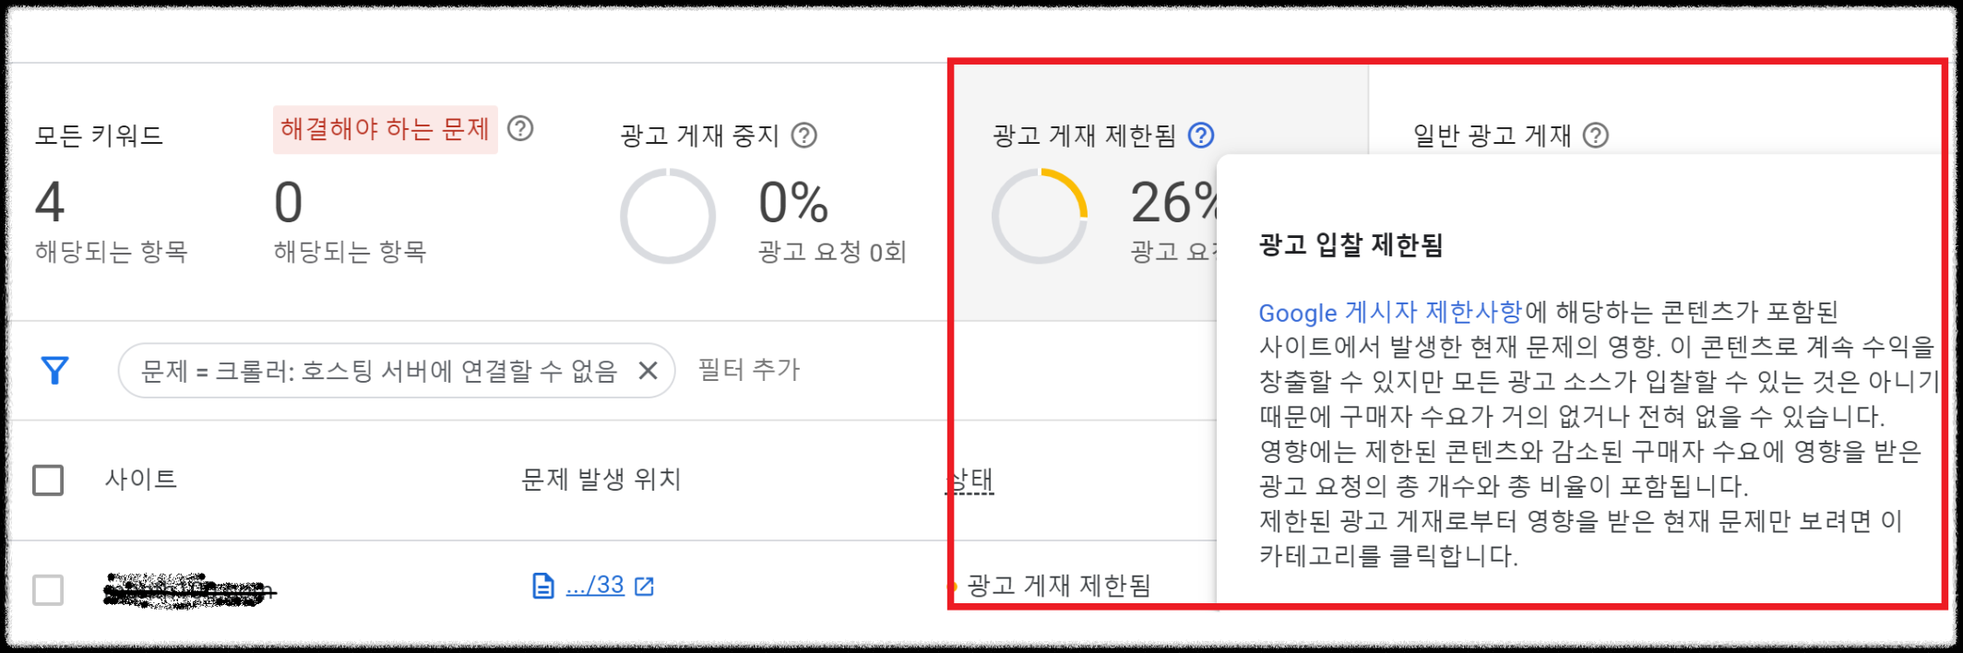Click the blue help icon beside 광고 게재 제한됨
Image resolution: width=1963 pixels, height=653 pixels.
pyautogui.click(x=1199, y=136)
